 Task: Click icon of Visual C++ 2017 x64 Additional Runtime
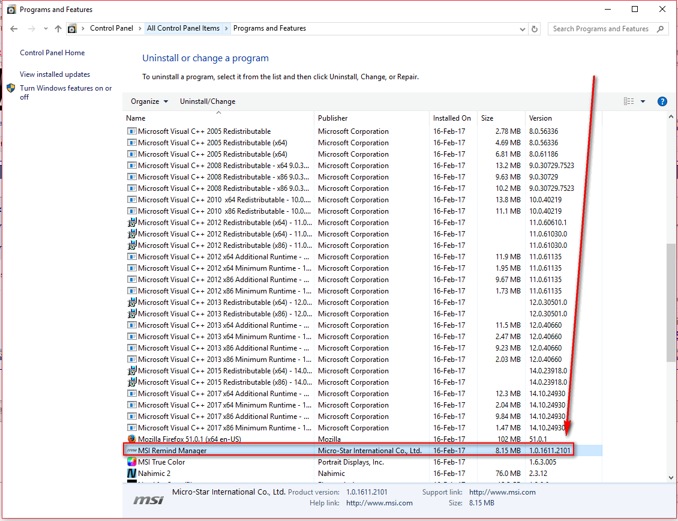pyautogui.click(x=132, y=393)
